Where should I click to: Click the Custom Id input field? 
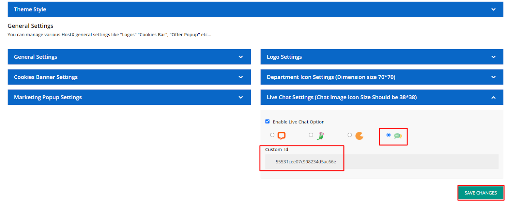tap(382, 162)
